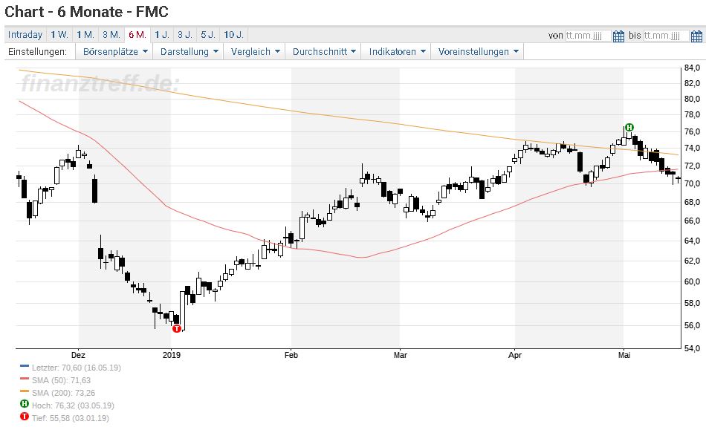Click the Letzter: 70,60 legend entry
Image resolution: width=706 pixels, height=427 pixels.
76,368
